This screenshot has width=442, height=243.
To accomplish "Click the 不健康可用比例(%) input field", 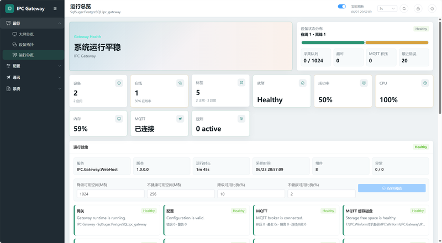I will (322, 194).
